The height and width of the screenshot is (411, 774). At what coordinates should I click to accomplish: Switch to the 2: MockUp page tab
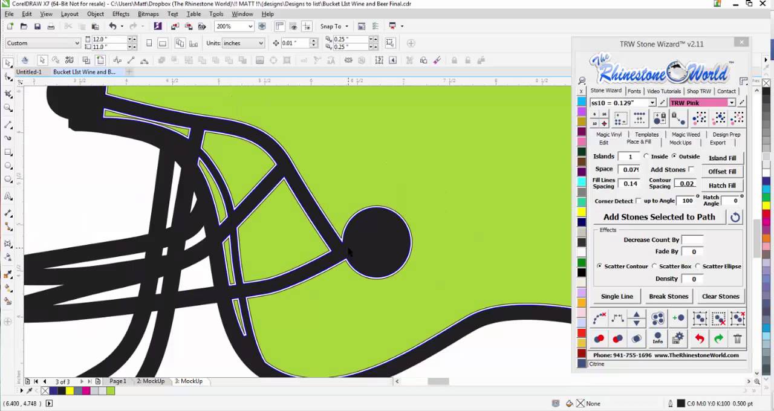pyautogui.click(x=150, y=381)
